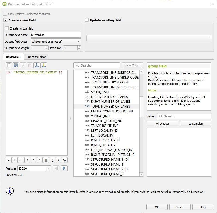
Task: Go to the previous feature preview
Action: (56, 168)
